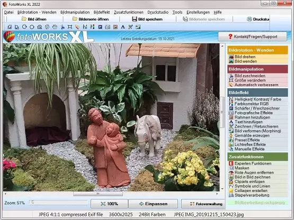Click the first rotate-left icon in the toolbar
294x220 pixels.
(10, 27)
